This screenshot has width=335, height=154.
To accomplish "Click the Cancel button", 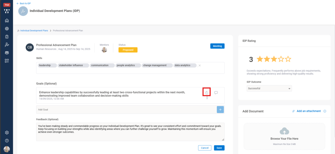I will tap(205, 148).
